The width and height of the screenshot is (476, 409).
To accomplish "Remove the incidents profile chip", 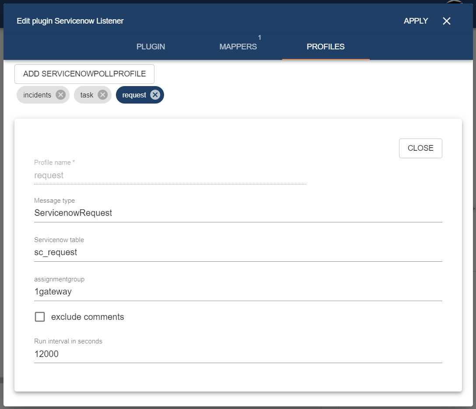I will (61, 95).
